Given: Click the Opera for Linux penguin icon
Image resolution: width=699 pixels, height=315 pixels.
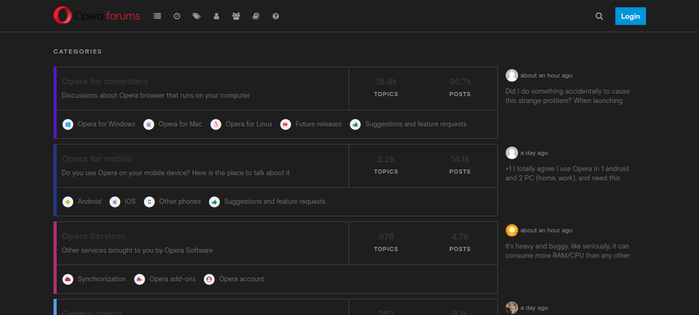Looking at the screenshot, I should [x=216, y=124].
